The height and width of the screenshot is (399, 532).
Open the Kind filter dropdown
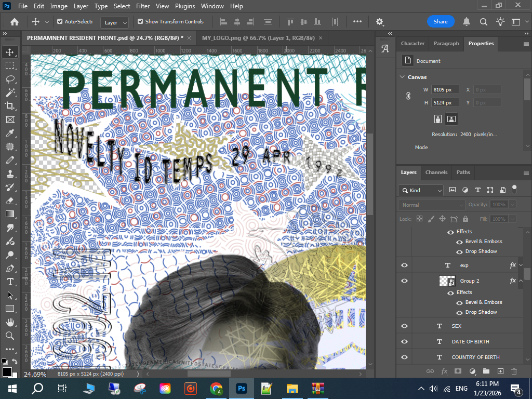pos(421,190)
